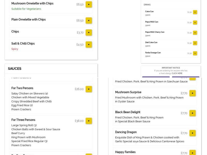207x155 pixels.
Task: Add the For Two Persons set meal
Action: pyautogui.click(x=89, y=89)
